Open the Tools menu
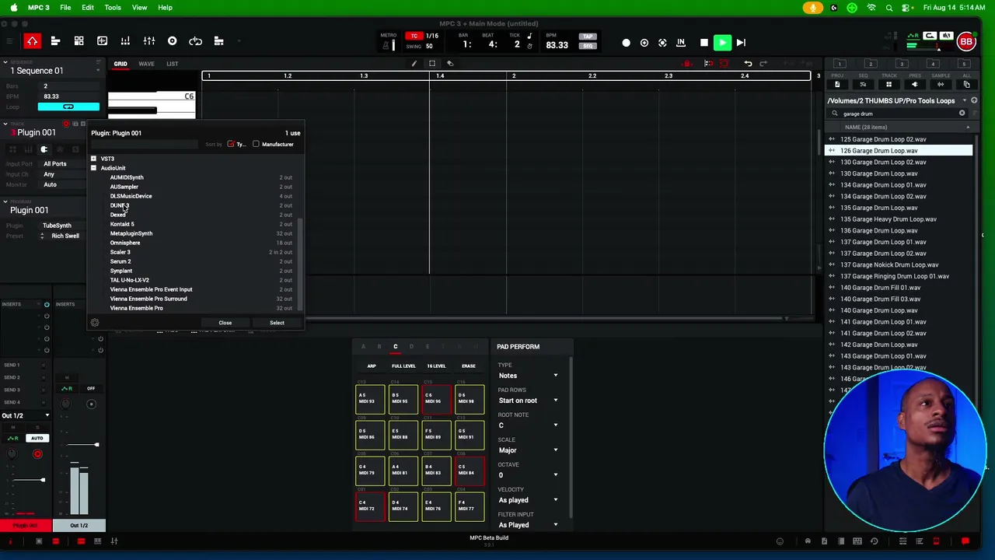Screen dimensions: 995x560 [x=113, y=8]
